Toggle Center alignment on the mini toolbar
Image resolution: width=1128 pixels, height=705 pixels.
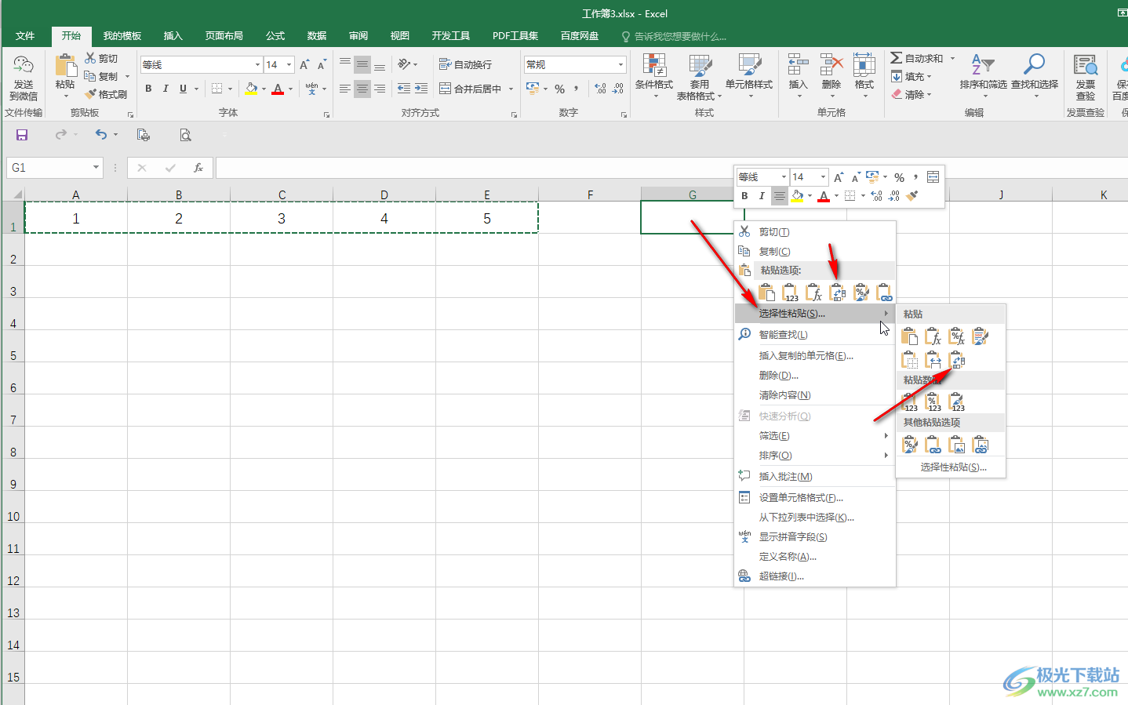click(779, 196)
